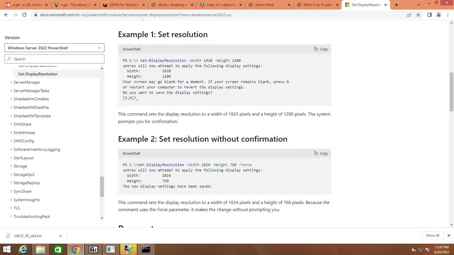454x255 pixels.
Task: Open the TroubleshootingPack module entry
Action: [x=32, y=216]
